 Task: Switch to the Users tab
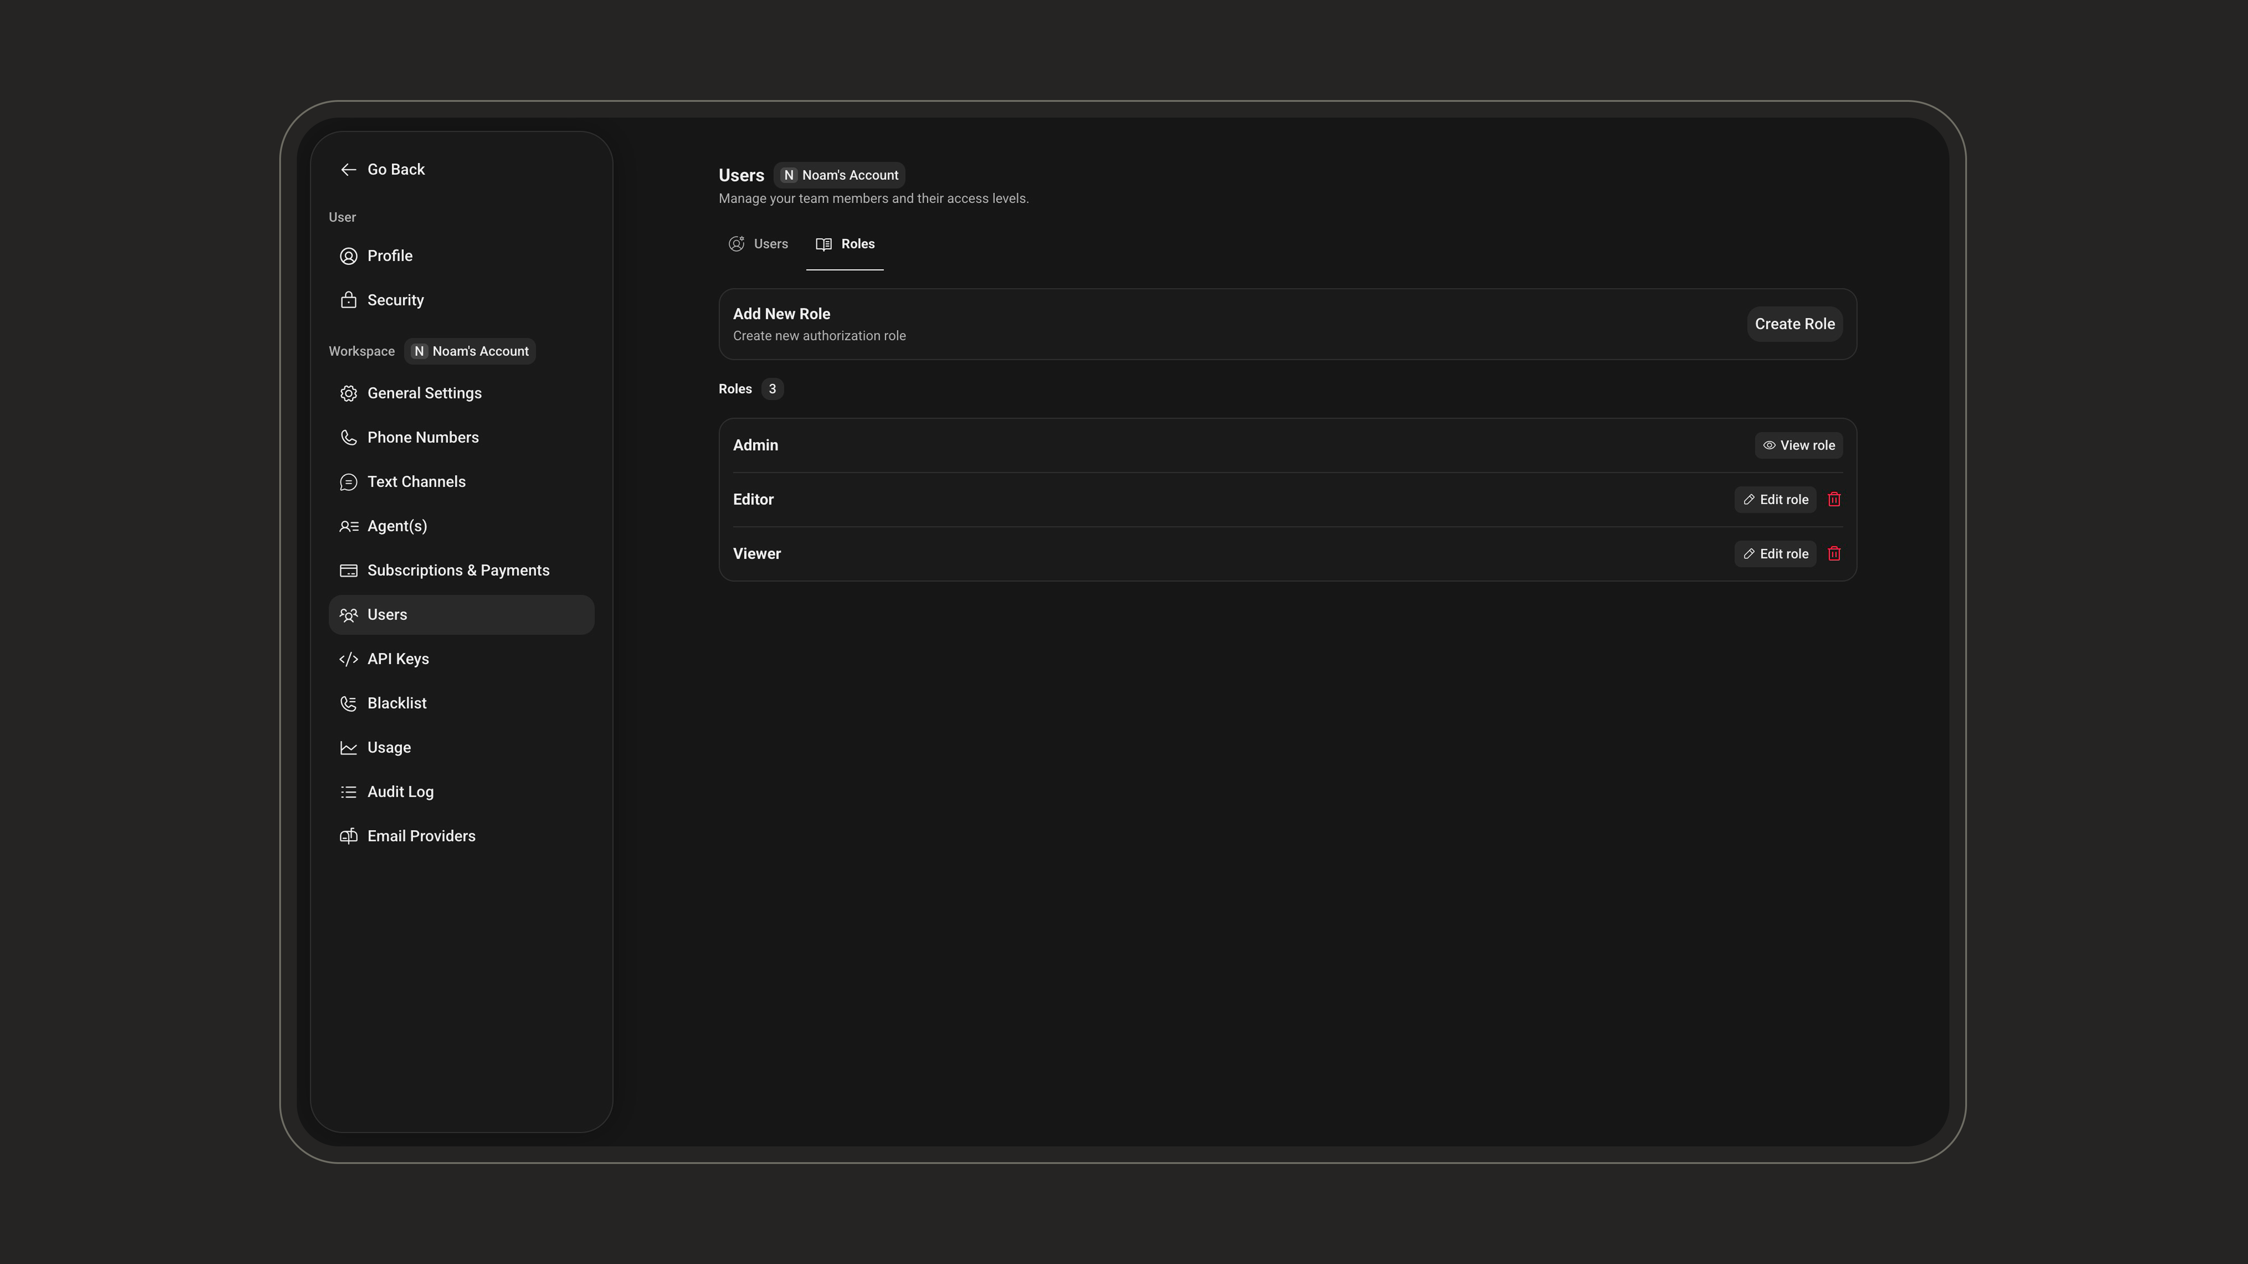(x=757, y=244)
